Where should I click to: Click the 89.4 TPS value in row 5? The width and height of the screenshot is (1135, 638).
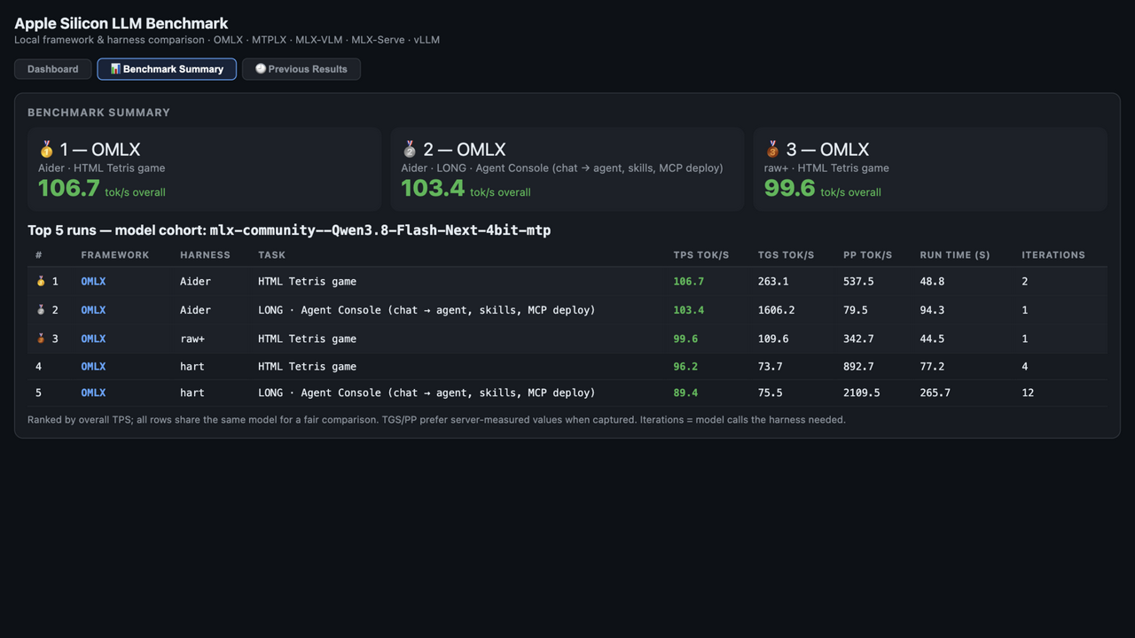(x=685, y=393)
